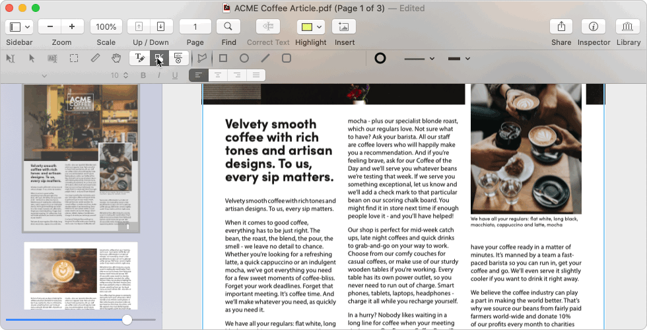Click the font size 10 stepper
The width and height of the screenshot is (647, 330).
tap(125, 75)
